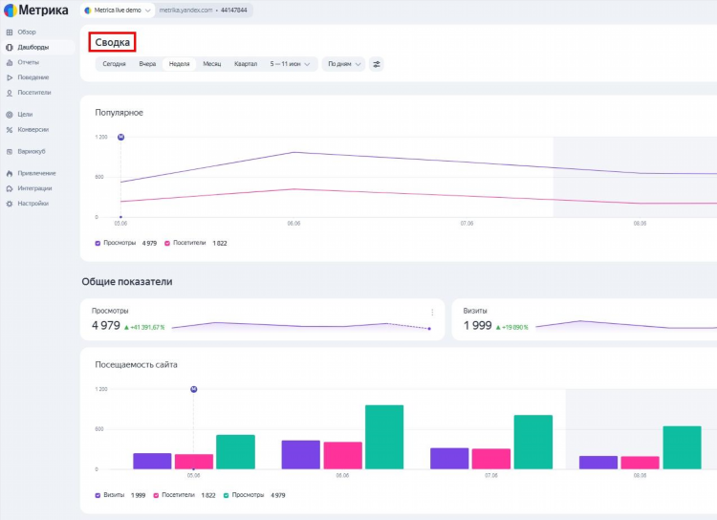Screen dimensions: 717x520
Task: Click the tallest green bar for 06.06
Action: (x=384, y=437)
